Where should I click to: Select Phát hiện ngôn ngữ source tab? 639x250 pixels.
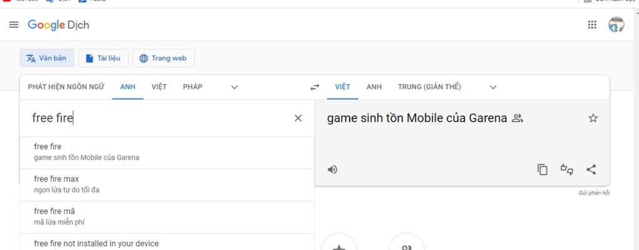click(x=66, y=87)
